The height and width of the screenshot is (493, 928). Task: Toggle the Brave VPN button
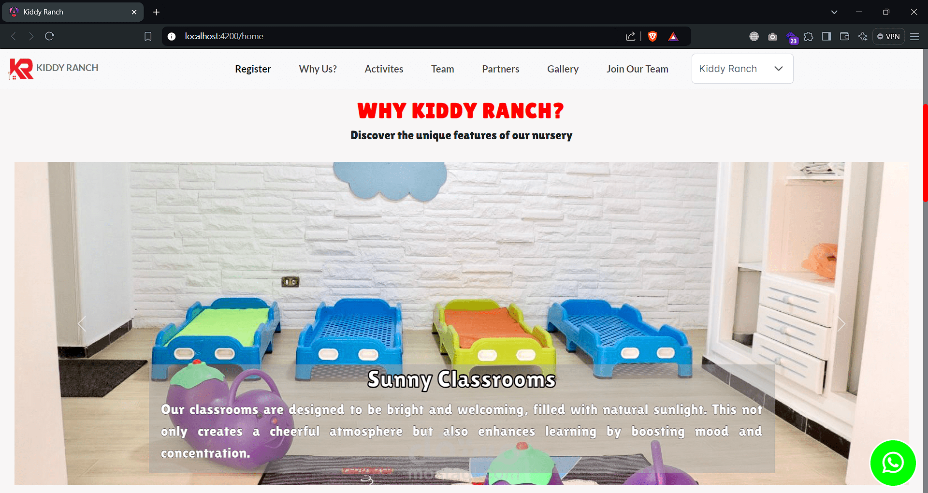coord(888,36)
